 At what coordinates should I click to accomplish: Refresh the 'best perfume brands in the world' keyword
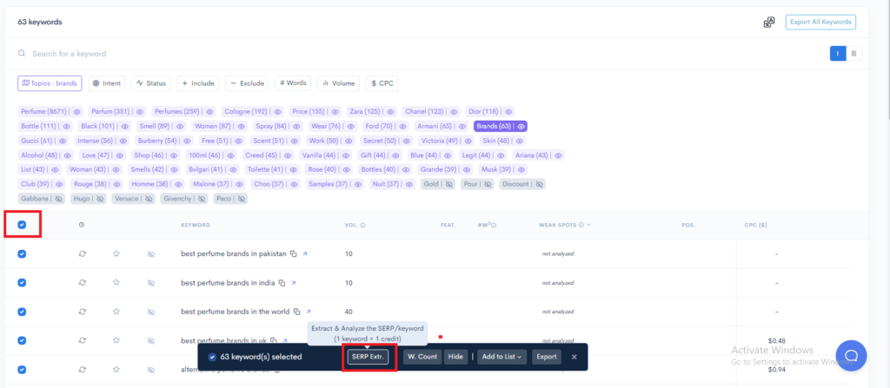(83, 312)
